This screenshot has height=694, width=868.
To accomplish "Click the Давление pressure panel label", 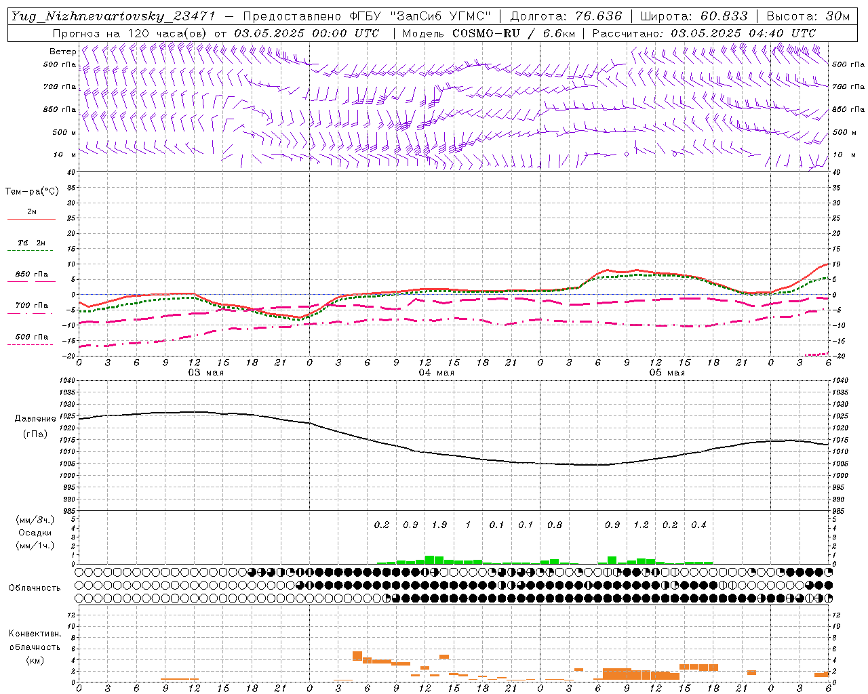I will [35, 419].
